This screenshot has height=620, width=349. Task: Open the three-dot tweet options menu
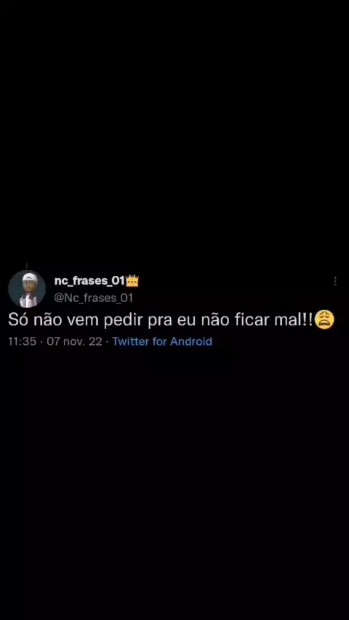335,281
